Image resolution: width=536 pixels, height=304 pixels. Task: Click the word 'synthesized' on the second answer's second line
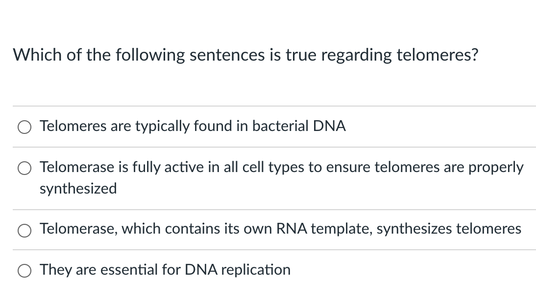point(78,188)
